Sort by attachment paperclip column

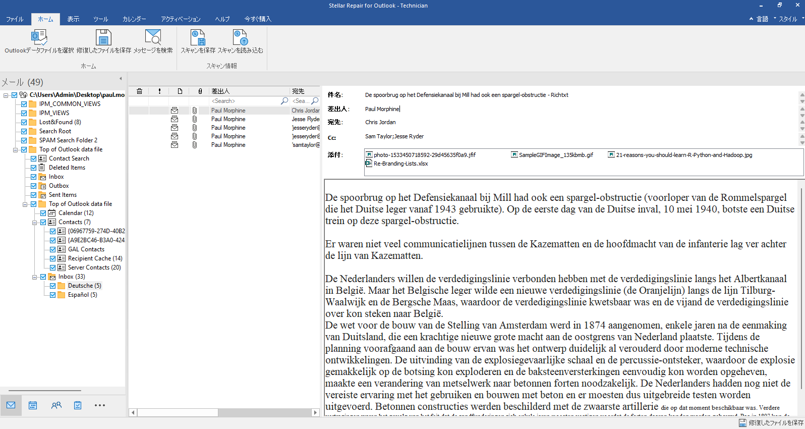click(x=200, y=91)
